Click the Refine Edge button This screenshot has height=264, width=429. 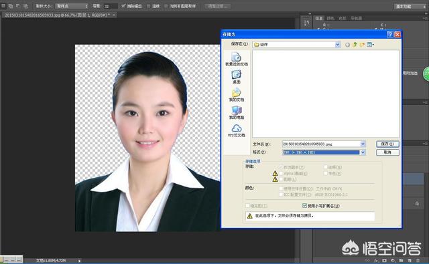[x=218, y=6]
